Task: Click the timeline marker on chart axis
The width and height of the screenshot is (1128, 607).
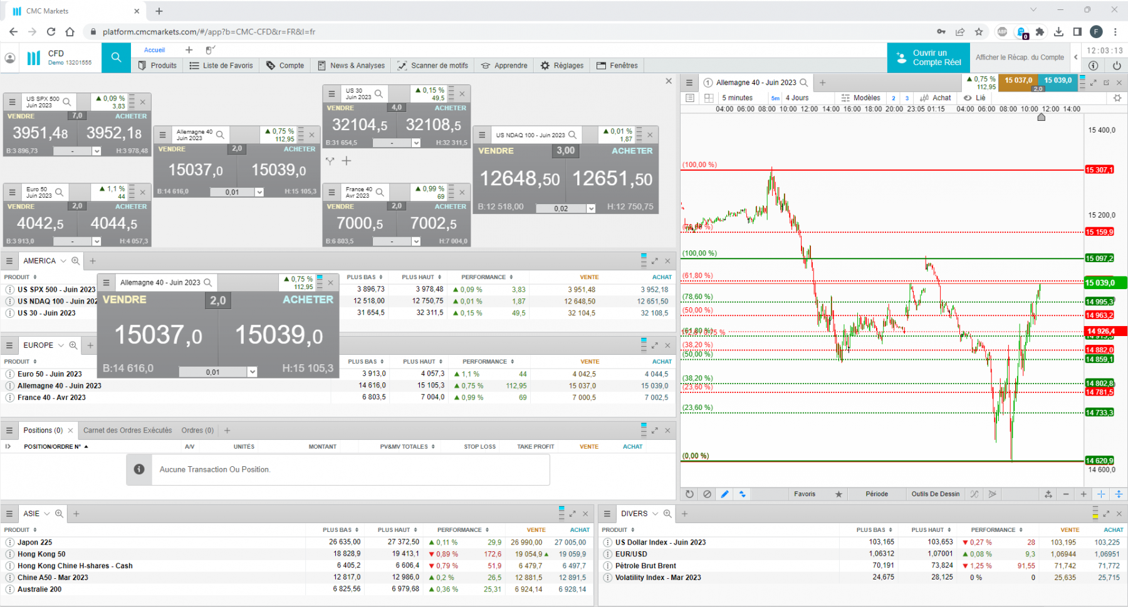Action: 1042,117
